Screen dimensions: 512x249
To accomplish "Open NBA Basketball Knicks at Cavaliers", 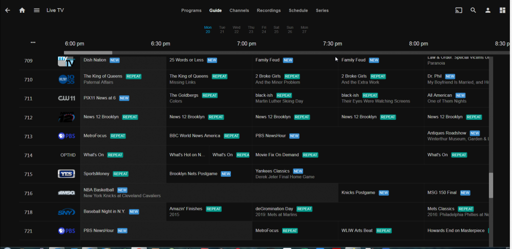I will pos(209,193).
